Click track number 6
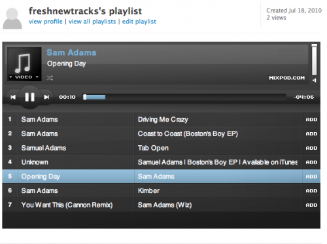Screen dimensions: 327x244 tap(10, 190)
